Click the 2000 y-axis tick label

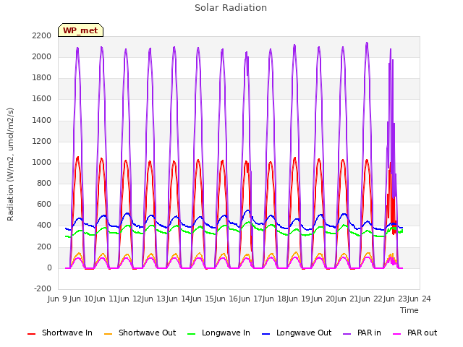point(42,56)
